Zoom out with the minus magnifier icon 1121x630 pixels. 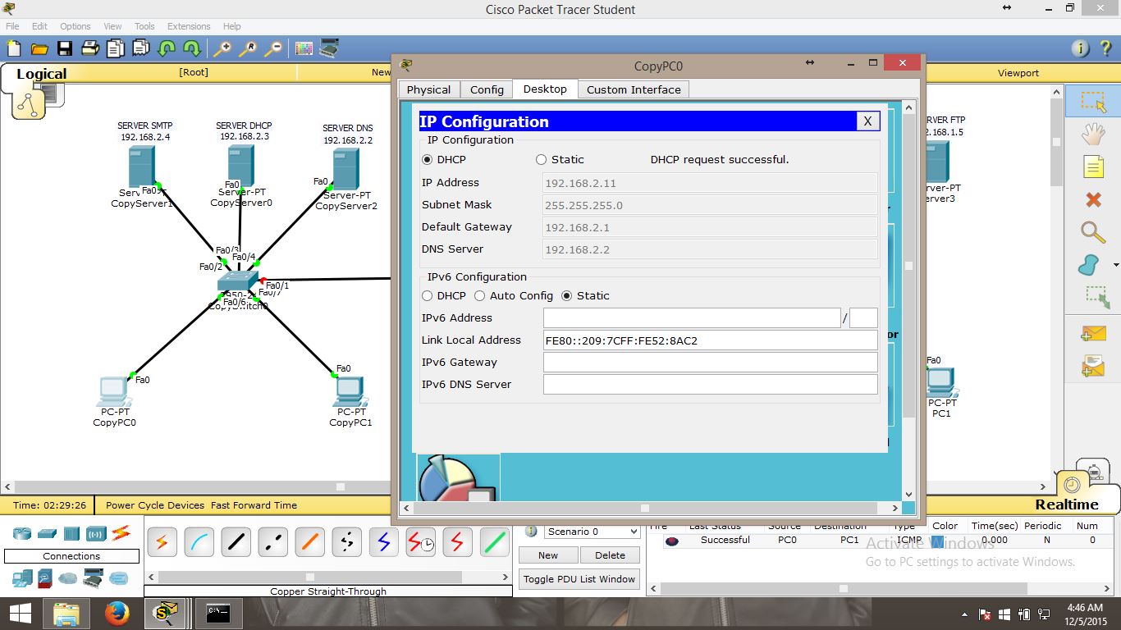272,48
